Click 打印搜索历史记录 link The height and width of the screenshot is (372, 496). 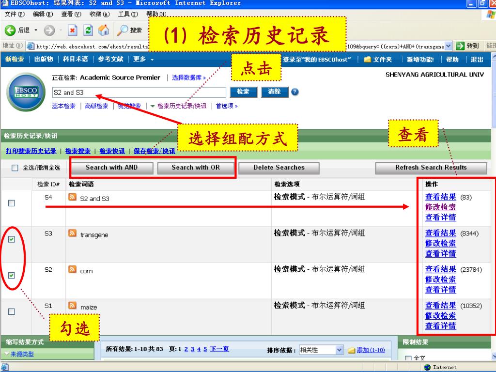click(x=31, y=151)
